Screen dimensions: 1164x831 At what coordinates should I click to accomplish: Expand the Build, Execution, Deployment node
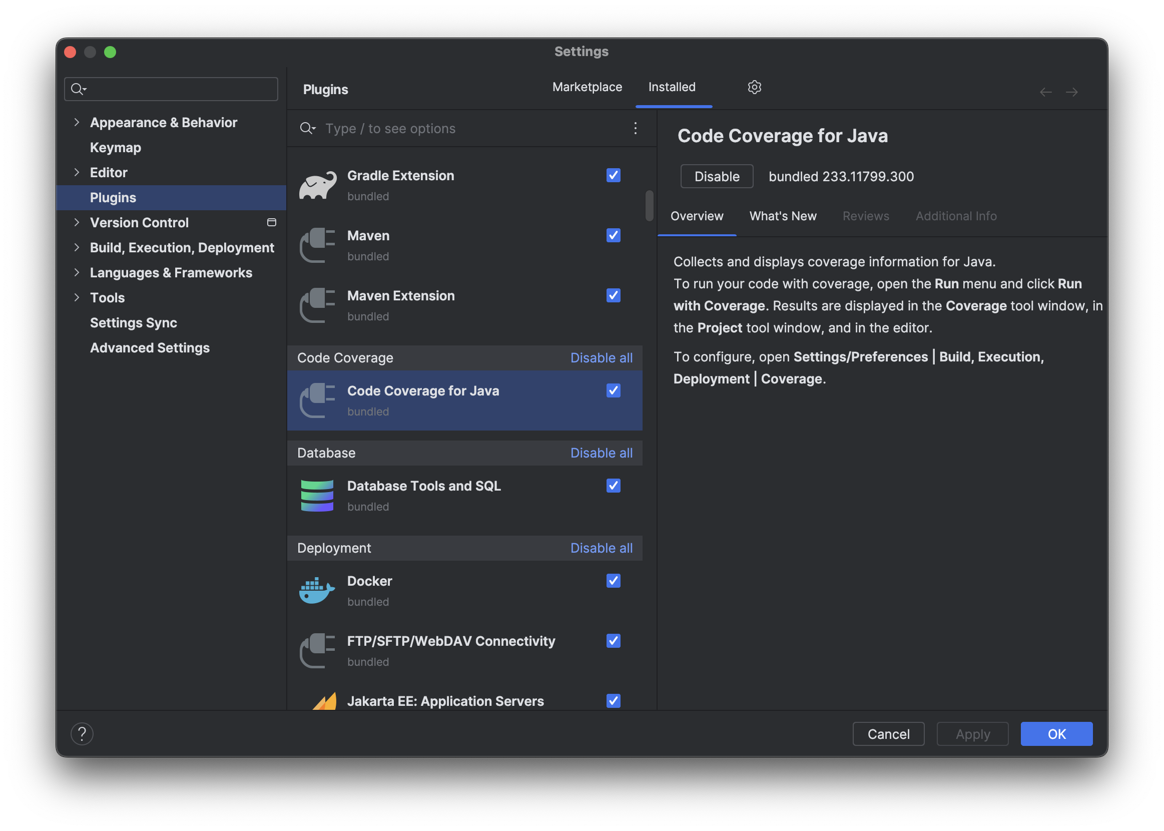pos(77,248)
